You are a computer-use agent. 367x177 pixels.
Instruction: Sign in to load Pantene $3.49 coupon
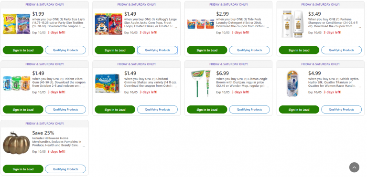pos(299,50)
